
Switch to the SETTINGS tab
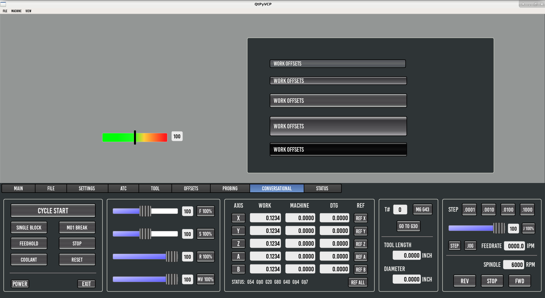[x=87, y=188]
